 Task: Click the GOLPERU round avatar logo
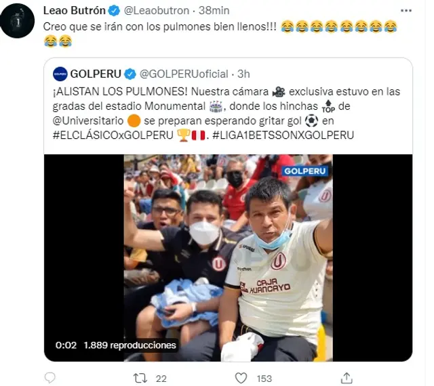(x=60, y=74)
